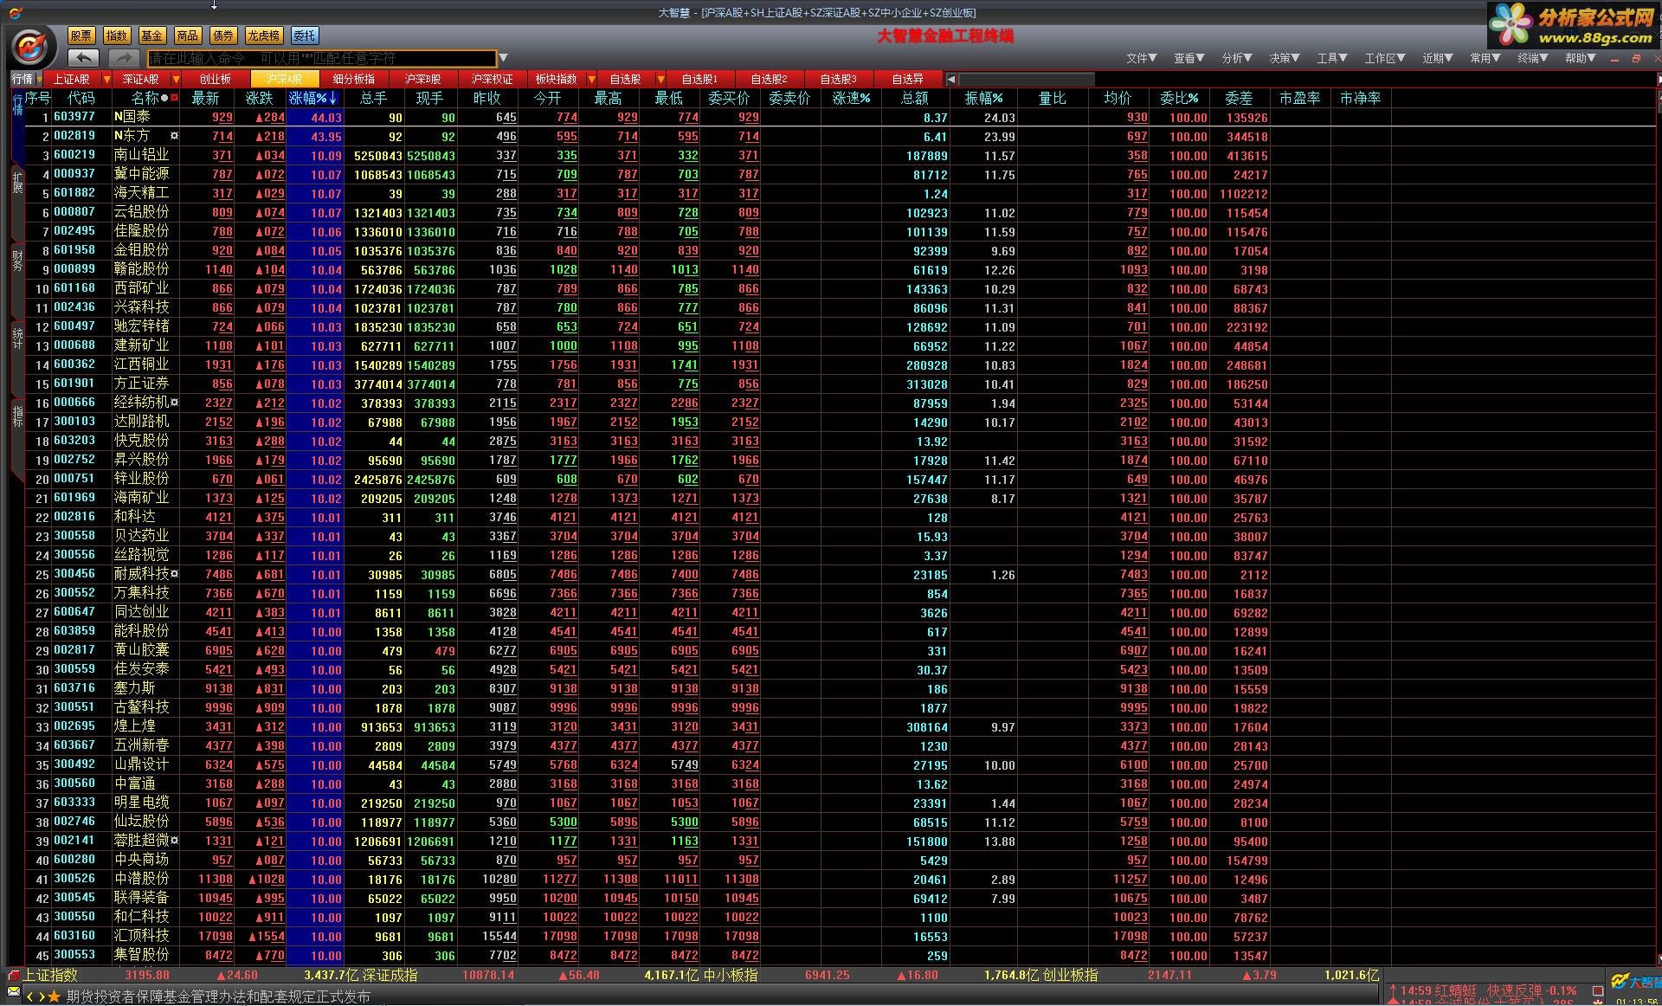
Task: Expand the 深证A股 tab dropdown arrow
Action: (x=176, y=79)
